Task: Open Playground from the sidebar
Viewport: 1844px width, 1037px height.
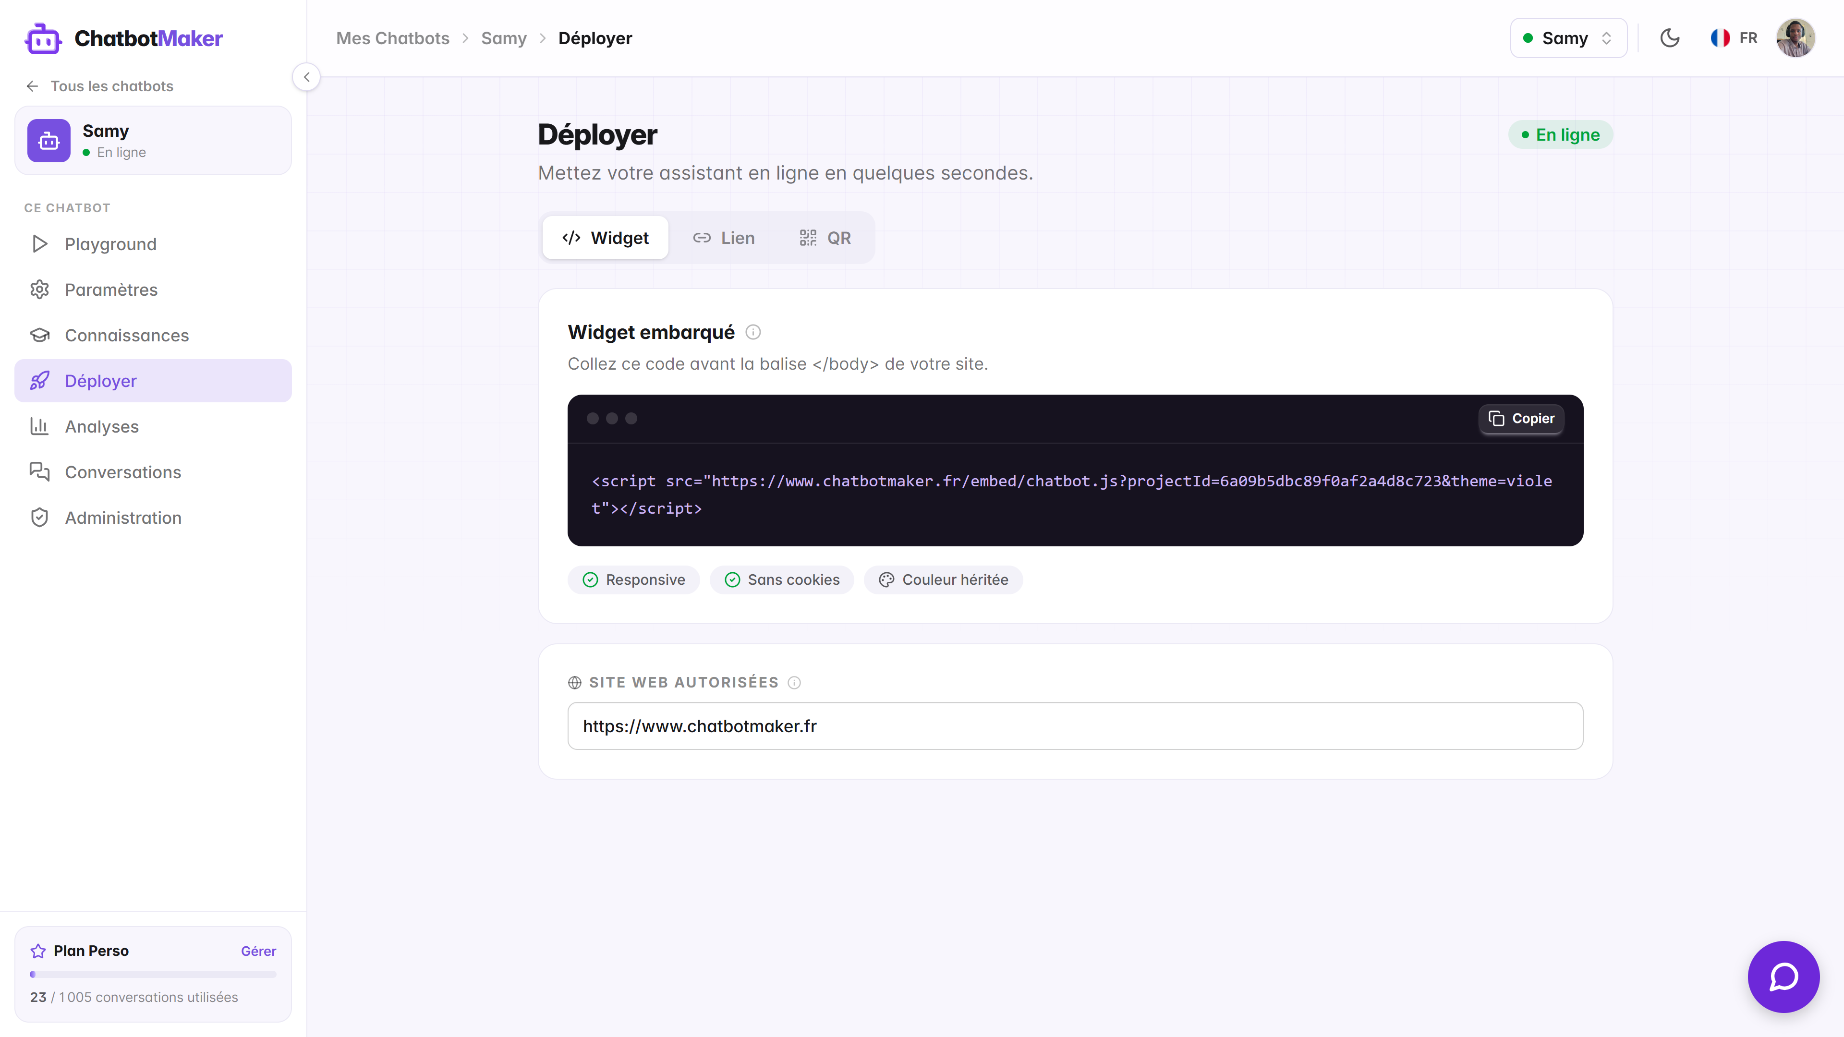Action: point(153,244)
